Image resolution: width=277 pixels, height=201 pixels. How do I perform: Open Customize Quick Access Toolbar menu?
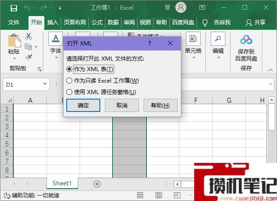[60, 8]
